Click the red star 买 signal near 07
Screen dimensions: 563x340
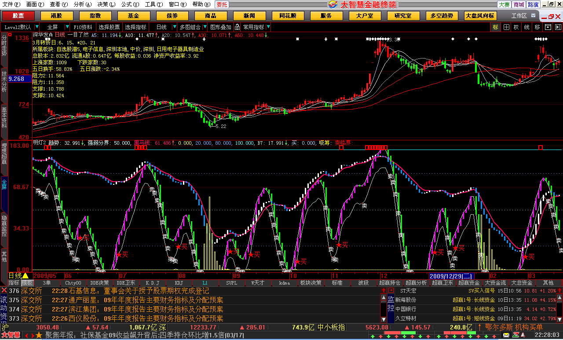tap(119, 254)
